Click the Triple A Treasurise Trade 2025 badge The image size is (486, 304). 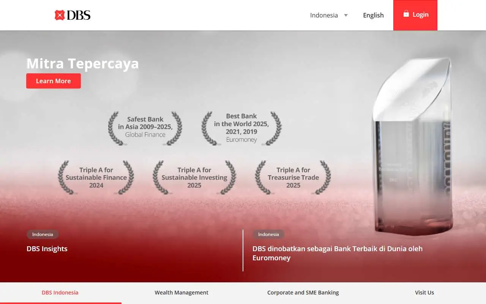tap(293, 177)
